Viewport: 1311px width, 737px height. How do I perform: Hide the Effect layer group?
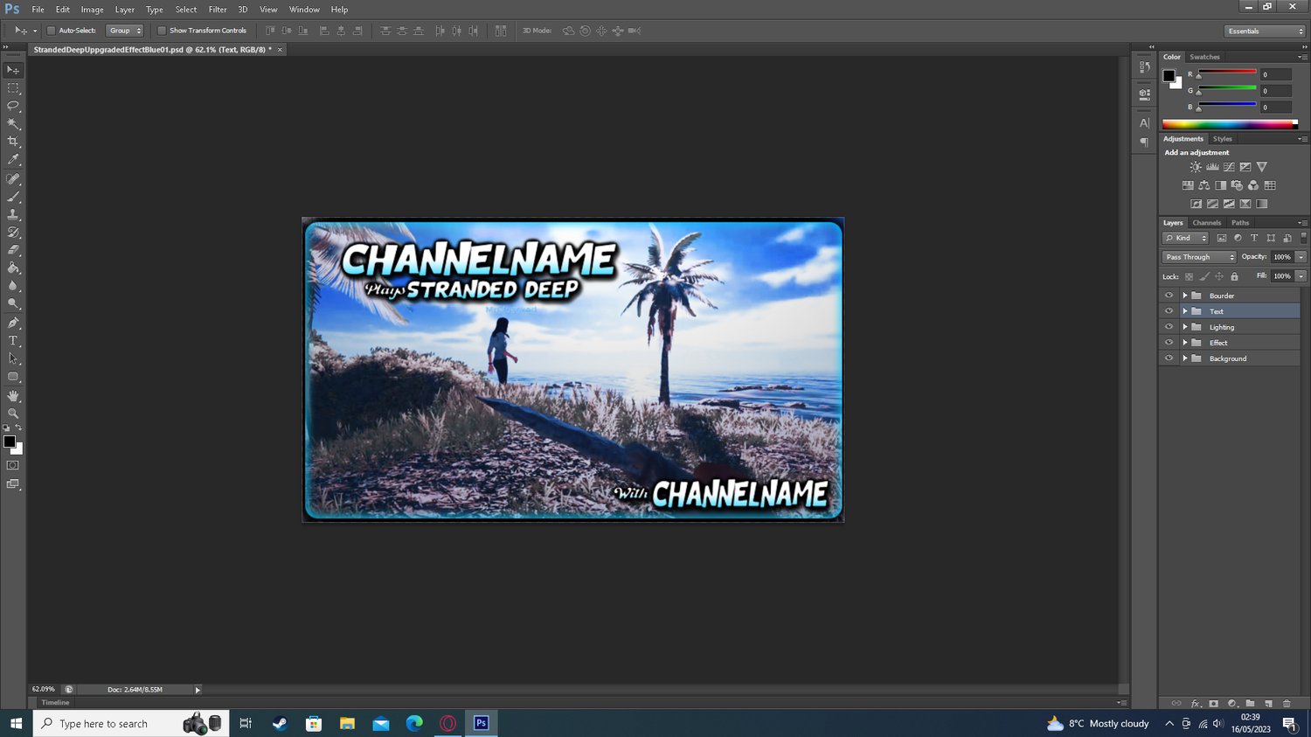pyautogui.click(x=1169, y=343)
